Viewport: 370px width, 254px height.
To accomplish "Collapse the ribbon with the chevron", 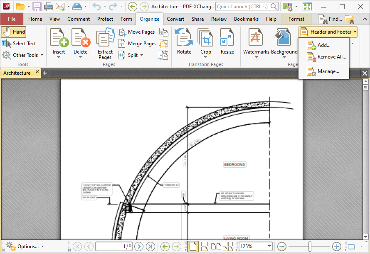I will click(x=365, y=19).
